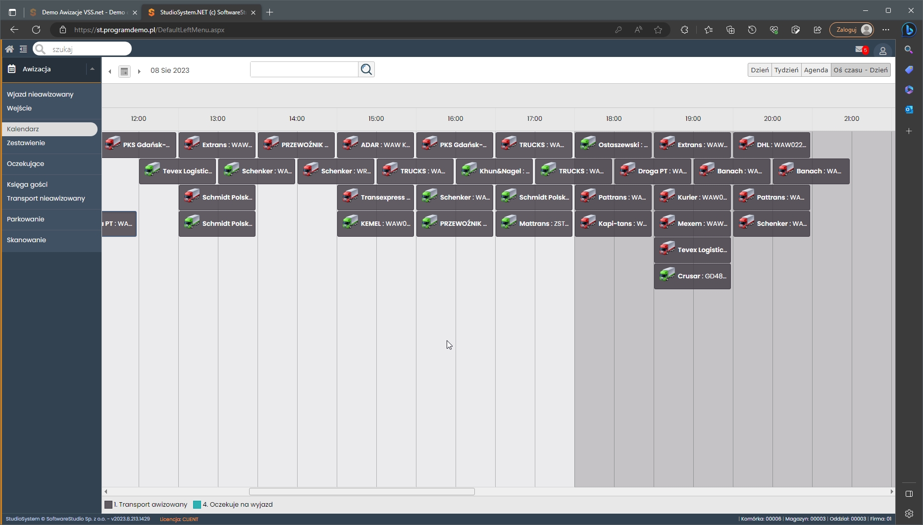Focus the szukaj search field

coord(89,49)
